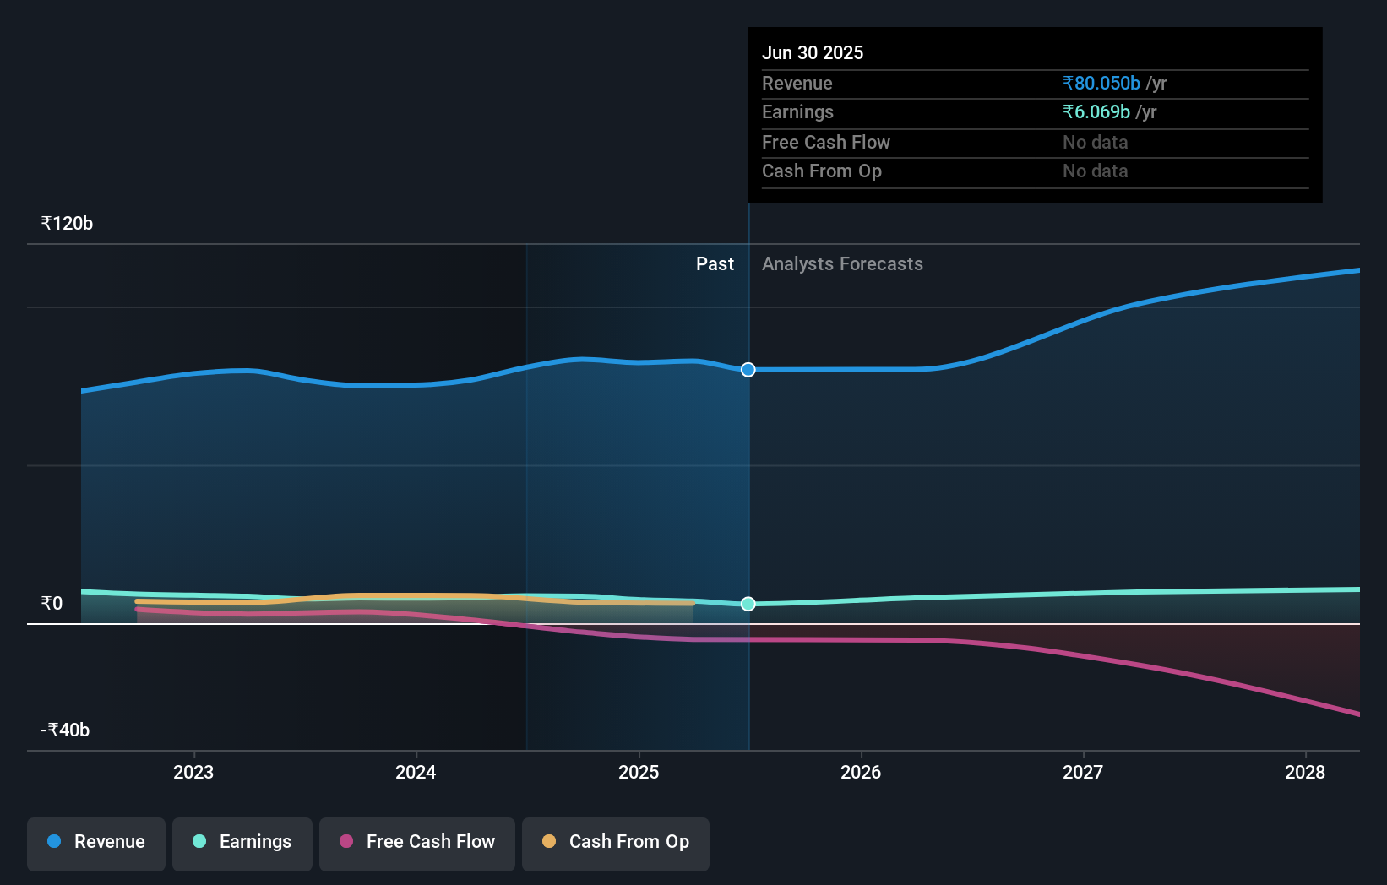Image resolution: width=1387 pixels, height=885 pixels.
Task: Click the Cash From Op legend button
Action: pyautogui.click(x=615, y=844)
